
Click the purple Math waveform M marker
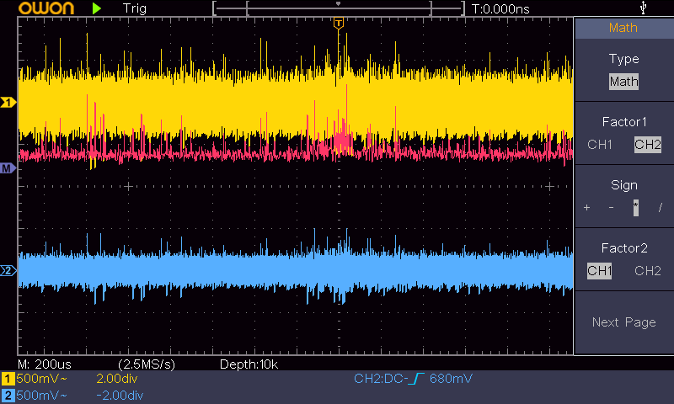point(8,168)
